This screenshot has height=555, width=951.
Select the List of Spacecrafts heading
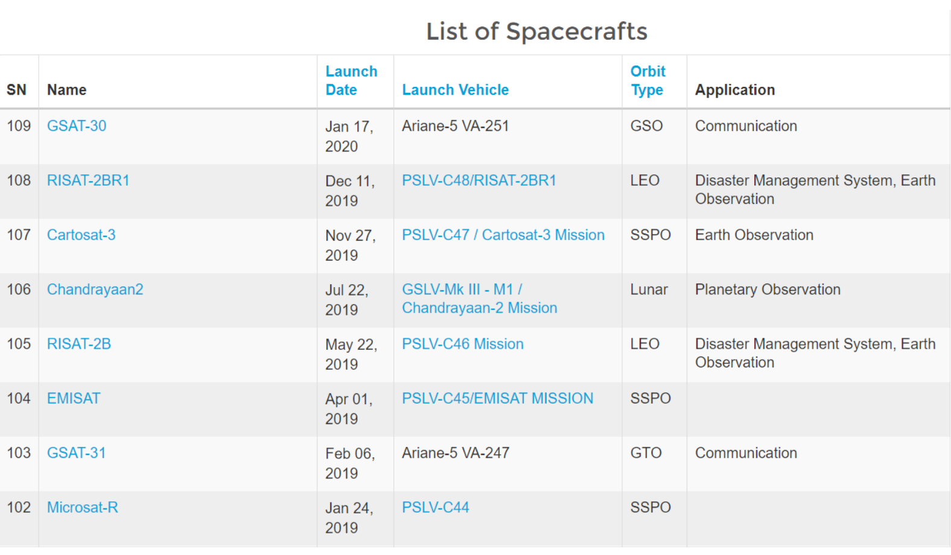point(536,31)
